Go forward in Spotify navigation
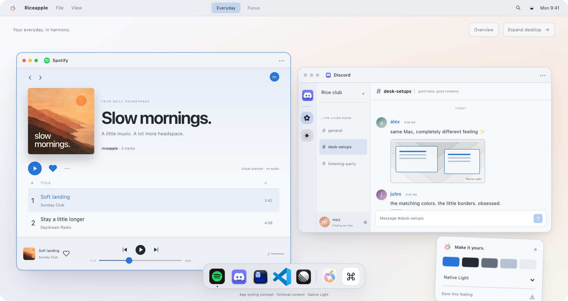Viewport: 568px width, 301px height. (x=40, y=78)
